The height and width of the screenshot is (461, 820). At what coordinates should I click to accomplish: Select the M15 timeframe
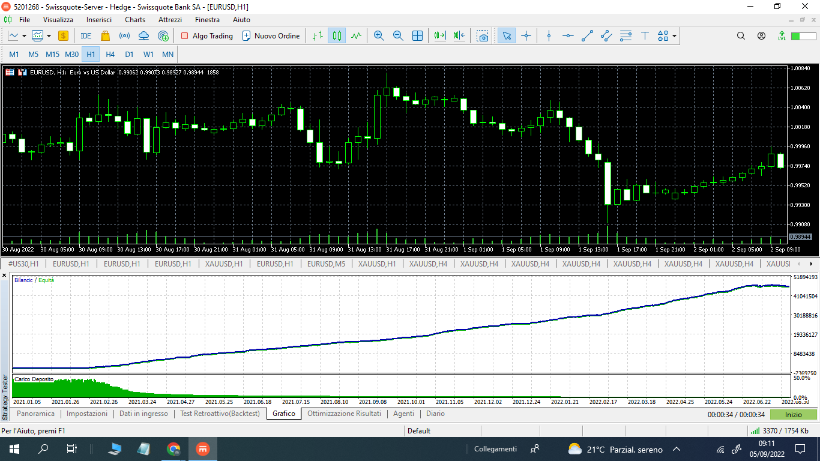click(x=52, y=55)
